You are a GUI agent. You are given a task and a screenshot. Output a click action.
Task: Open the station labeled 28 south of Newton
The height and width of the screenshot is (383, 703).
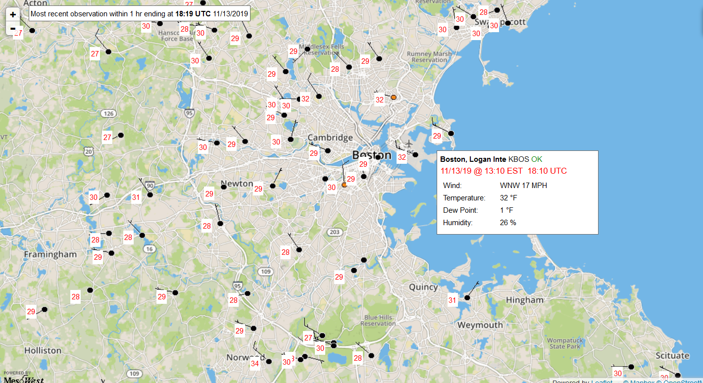(x=220, y=223)
